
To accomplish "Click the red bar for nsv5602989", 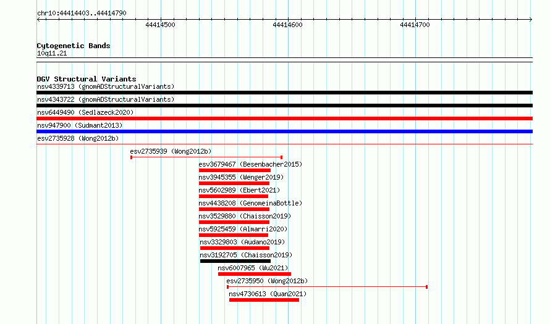I will tap(233, 196).
